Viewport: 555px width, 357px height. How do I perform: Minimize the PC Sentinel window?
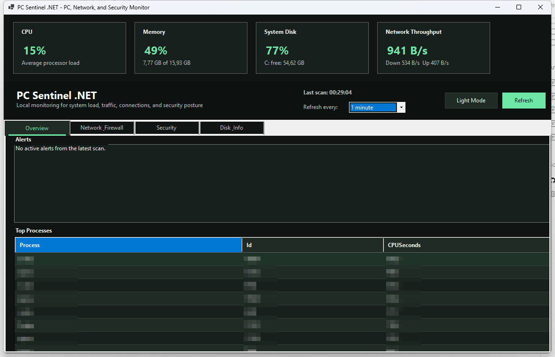click(x=497, y=7)
